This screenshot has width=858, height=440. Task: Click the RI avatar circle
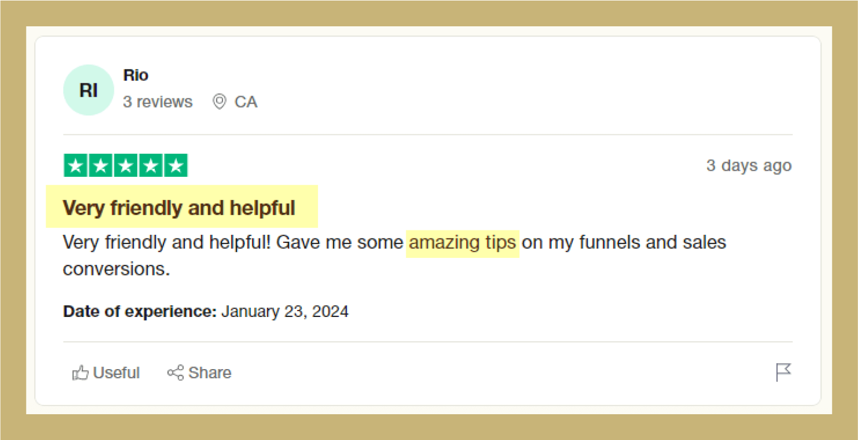point(89,90)
